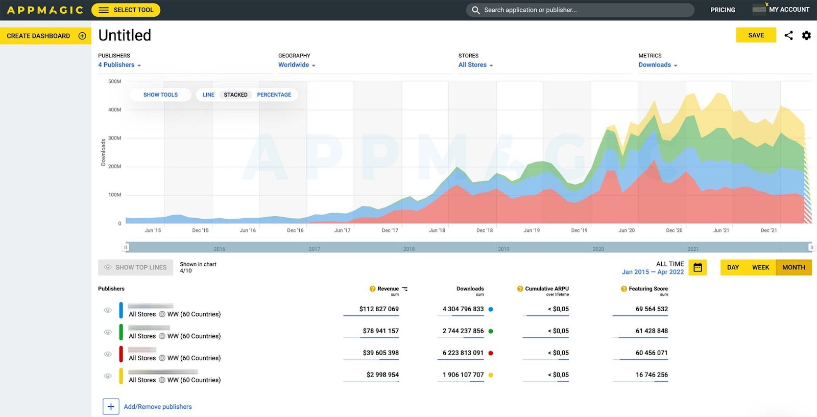Open dashboard settings gear icon

point(806,35)
